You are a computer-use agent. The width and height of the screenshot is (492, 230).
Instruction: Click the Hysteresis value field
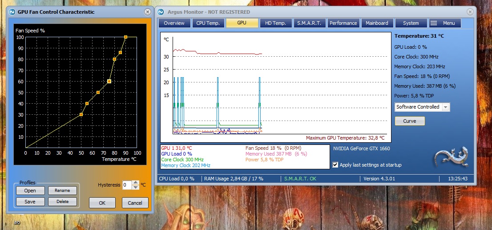pyautogui.click(x=127, y=185)
